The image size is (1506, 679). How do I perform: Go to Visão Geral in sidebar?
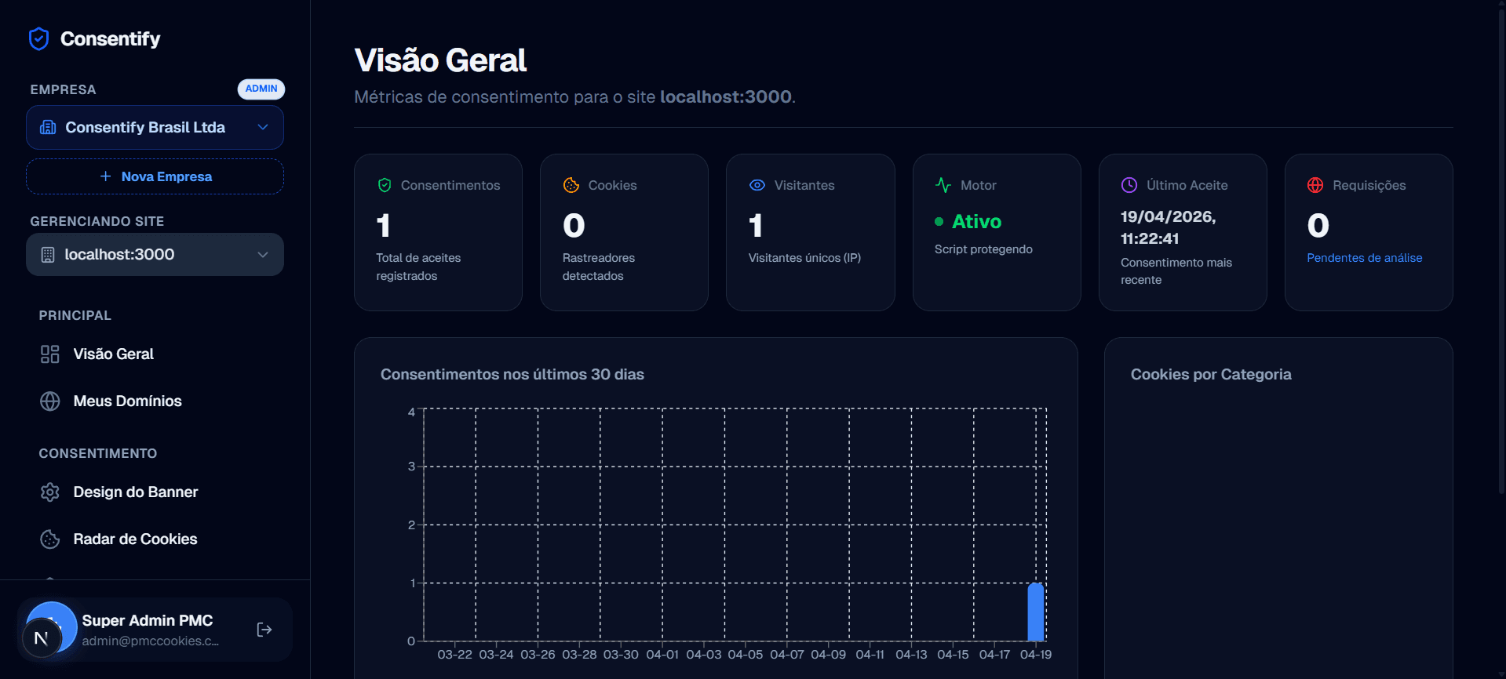[x=113, y=354]
